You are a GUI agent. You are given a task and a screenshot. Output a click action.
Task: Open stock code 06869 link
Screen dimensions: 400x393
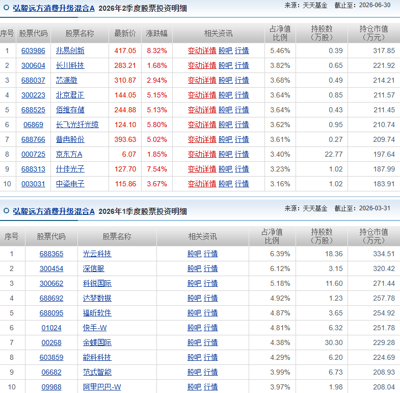pos(33,125)
